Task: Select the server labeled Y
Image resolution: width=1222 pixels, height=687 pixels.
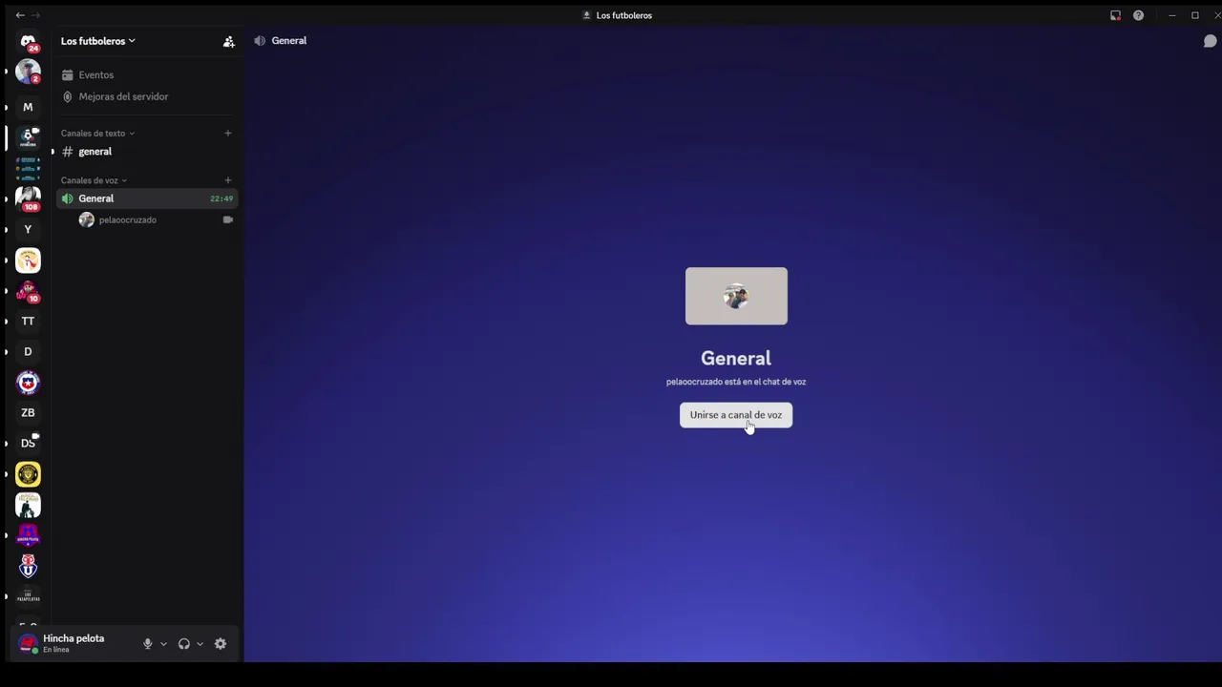Action: click(28, 229)
